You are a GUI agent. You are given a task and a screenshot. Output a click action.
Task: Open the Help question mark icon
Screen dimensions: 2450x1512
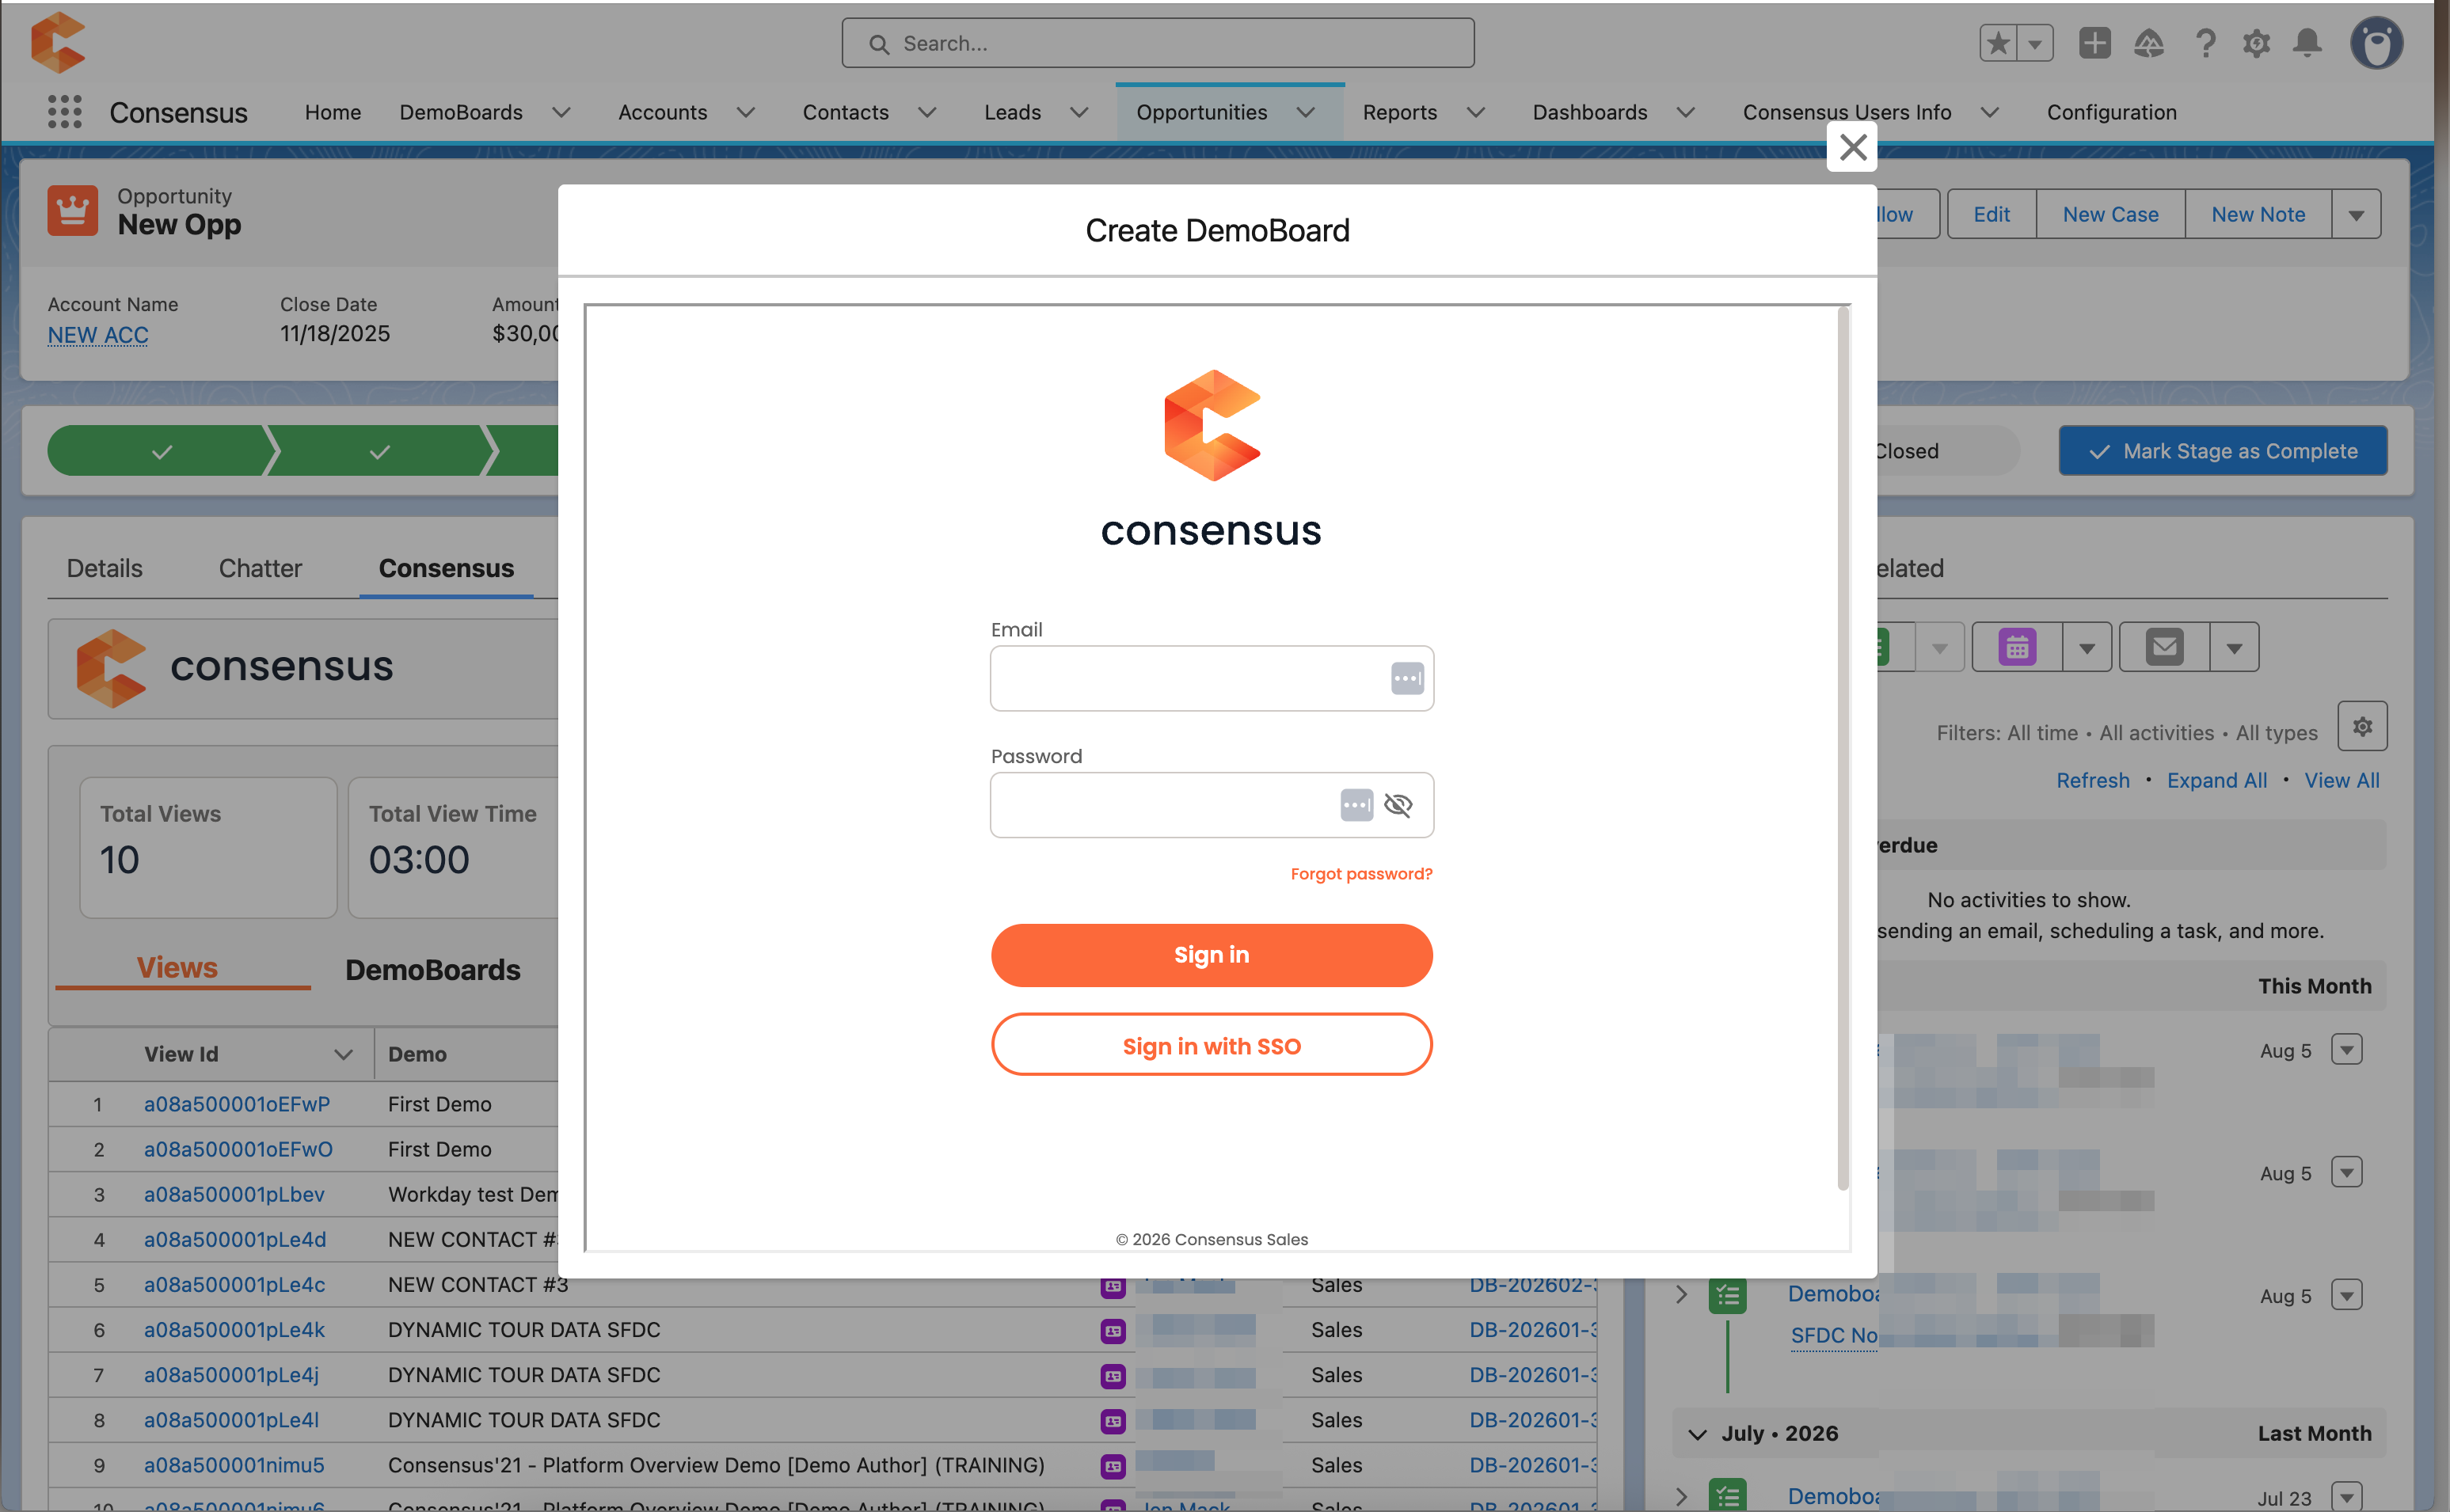tap(2205, 43)
